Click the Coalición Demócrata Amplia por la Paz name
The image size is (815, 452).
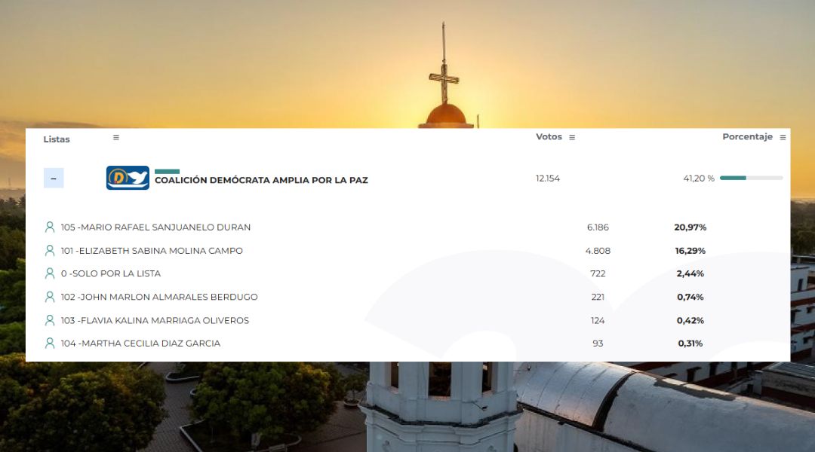tap(261, 181)
